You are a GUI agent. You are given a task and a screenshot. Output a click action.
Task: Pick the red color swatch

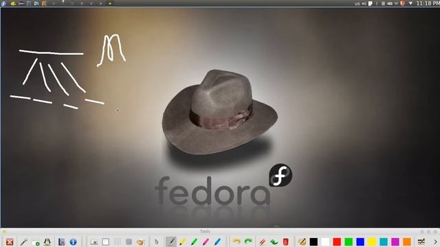[x=337, y=242]
